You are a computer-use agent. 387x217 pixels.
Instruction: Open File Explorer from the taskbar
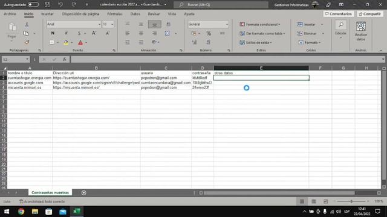35,212
